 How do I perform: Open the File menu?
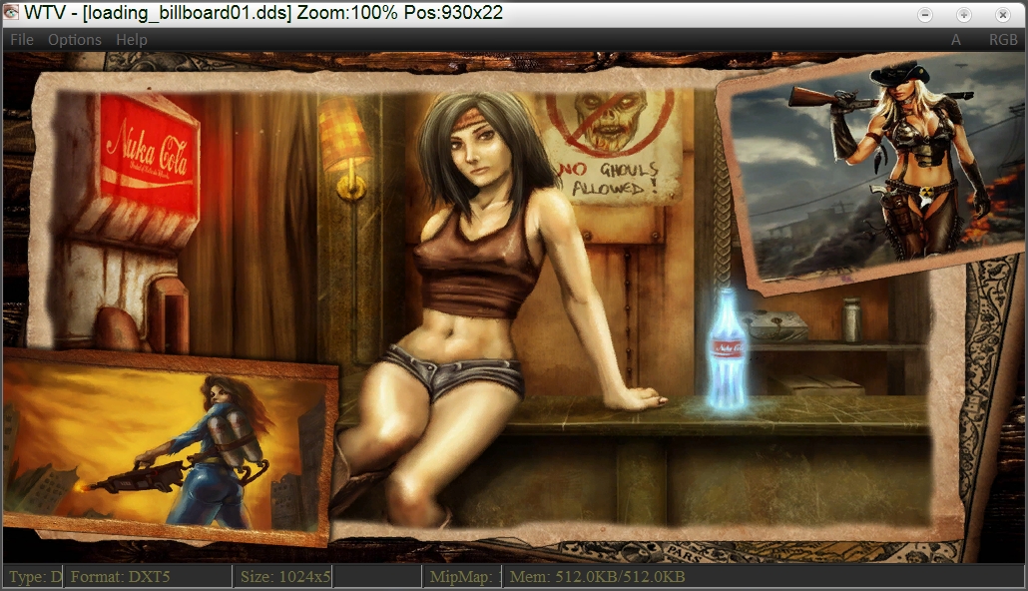point(21,40)
